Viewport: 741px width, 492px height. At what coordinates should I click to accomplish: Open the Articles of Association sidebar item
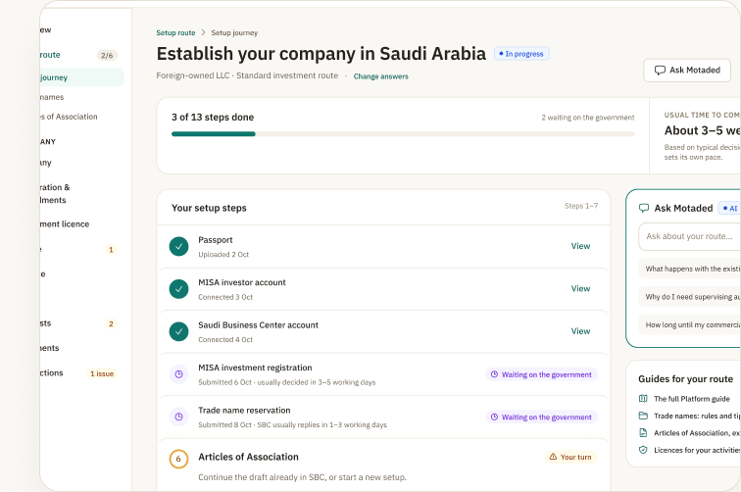(x=71, y=117)
